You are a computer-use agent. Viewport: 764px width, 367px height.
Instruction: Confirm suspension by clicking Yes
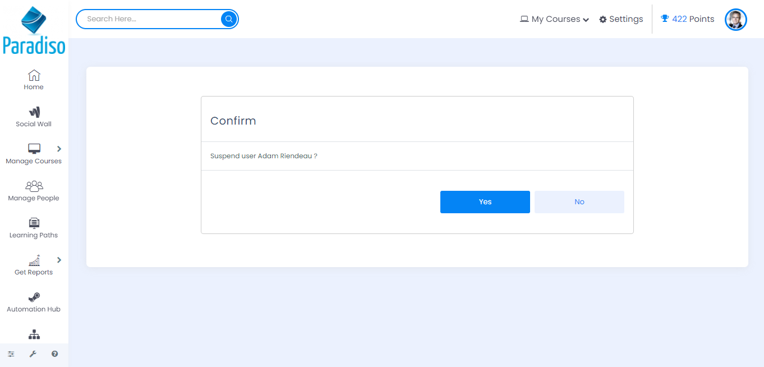[485, 202]
